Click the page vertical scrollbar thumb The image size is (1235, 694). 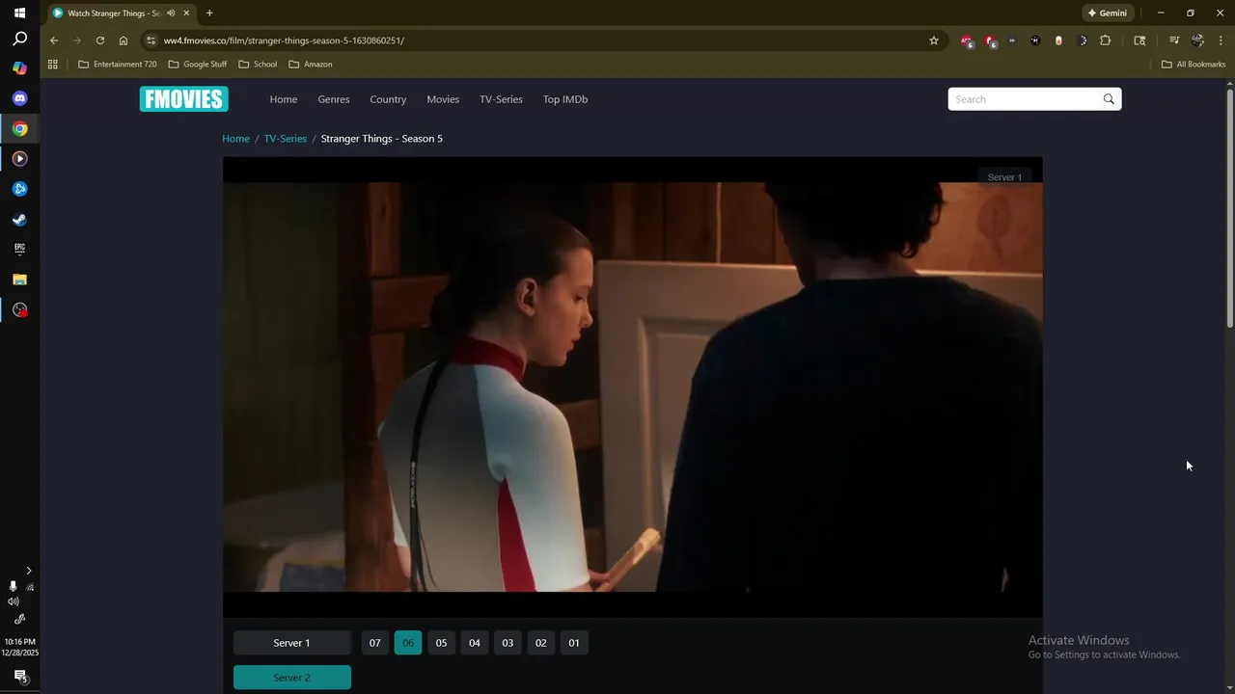pyautogui.click(x=1230, y=207)
